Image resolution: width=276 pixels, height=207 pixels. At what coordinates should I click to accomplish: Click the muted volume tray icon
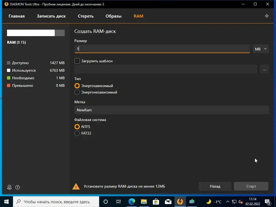click(241, 202)
